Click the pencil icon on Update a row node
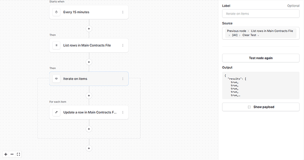 click(56, 112)
